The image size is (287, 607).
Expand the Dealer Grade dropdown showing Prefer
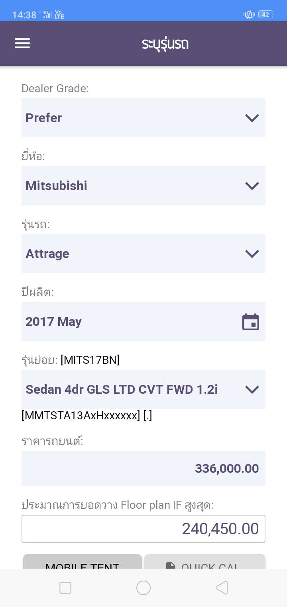click(143, 118)
